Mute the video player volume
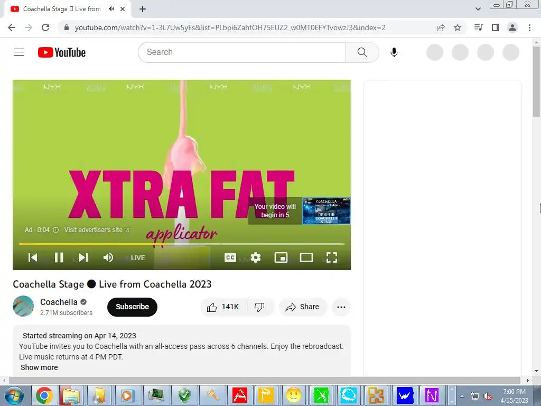Screen dimensions: 541x406 coord(108,257)
